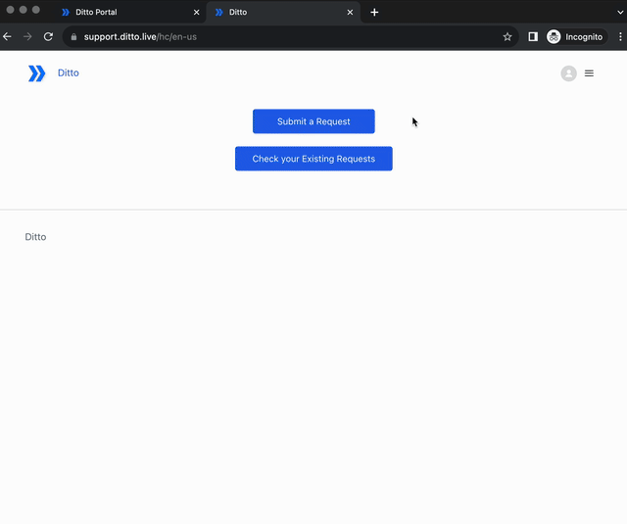Open Chrome three-dot menu
627x524 pixels.
[x=620, y=37]
